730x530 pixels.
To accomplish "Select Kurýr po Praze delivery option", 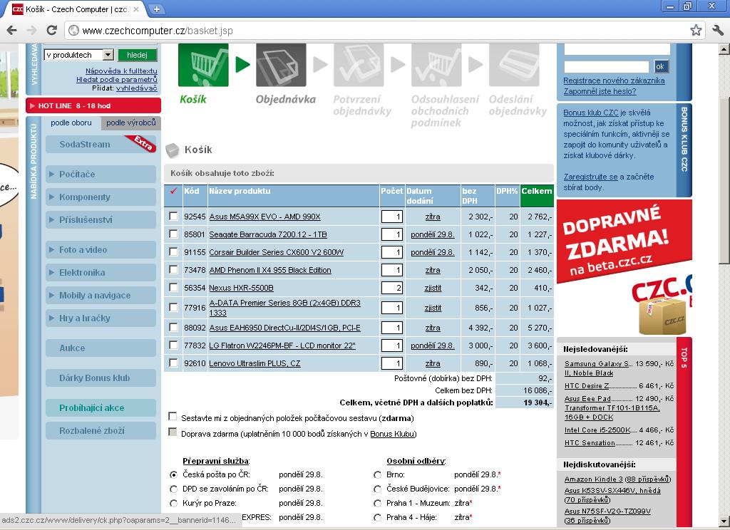I will [174, 503].
